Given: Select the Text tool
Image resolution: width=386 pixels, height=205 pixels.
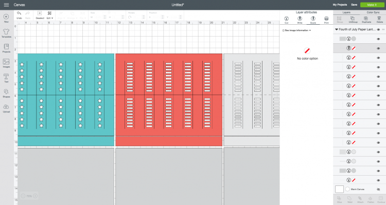Looking at the screenshot, I should [6, 78].
